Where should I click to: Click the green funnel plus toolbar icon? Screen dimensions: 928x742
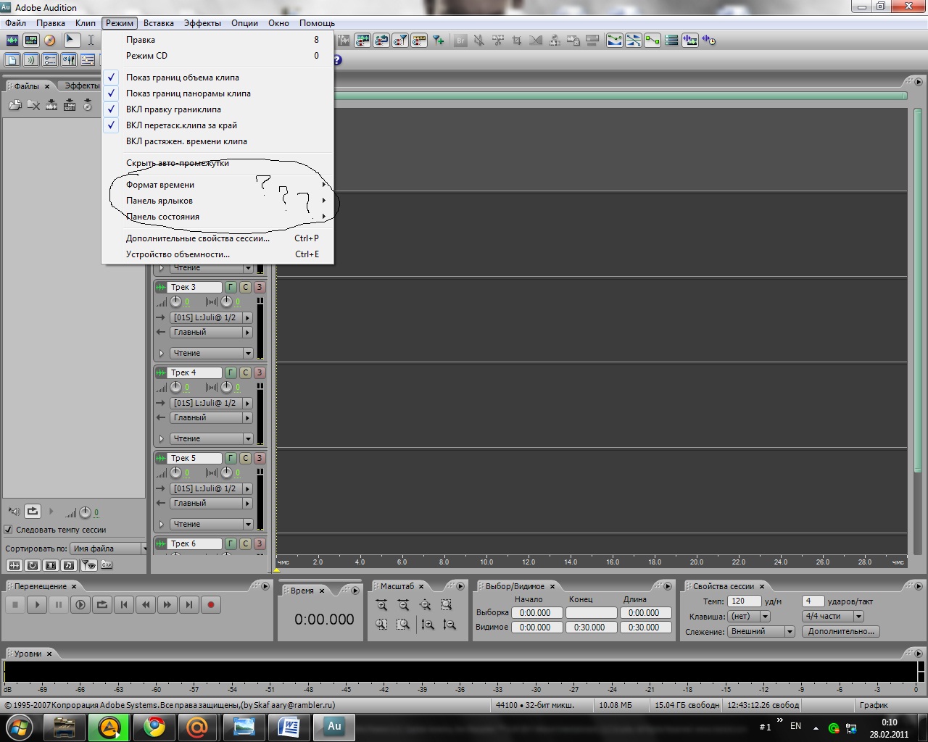[439, 41]
